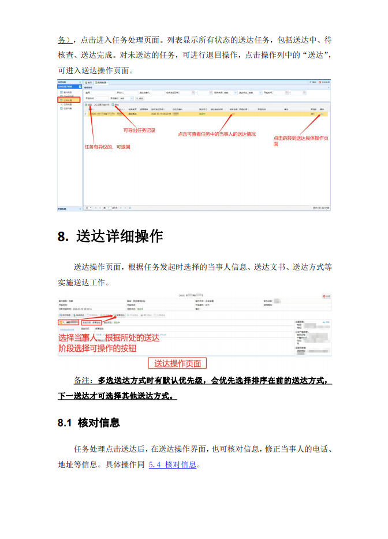Tick the party checkbox in 送达 operation screenshot
The height and width of the screenshot is (539, 388).
click(x=61, y=322)
